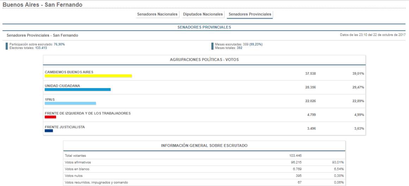Click the 29,47% percentage for Unidad Ciudadana
The height and width of the screenshot is (186, 409).
(x=358, y=87)
